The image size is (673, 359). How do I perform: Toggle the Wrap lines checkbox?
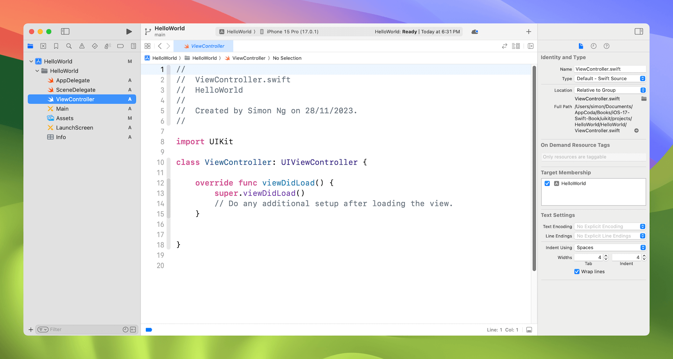[x=577, y=271]
